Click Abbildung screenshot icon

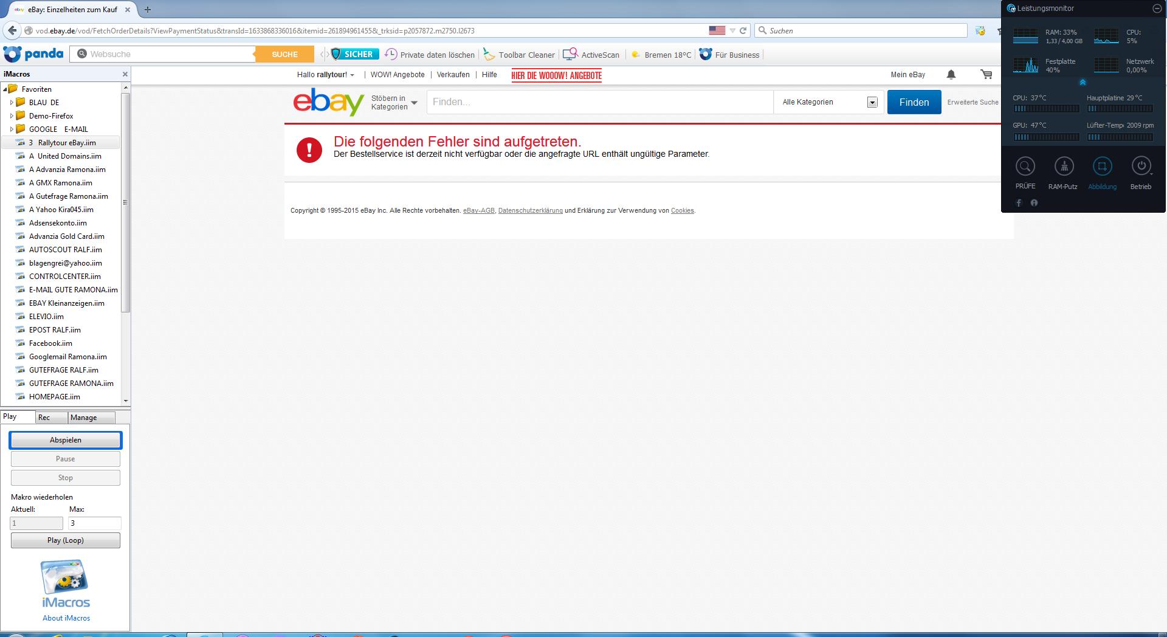tap(1103, 166)
